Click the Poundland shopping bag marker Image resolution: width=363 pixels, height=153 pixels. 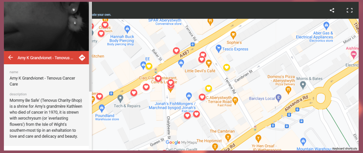click(x=101, y=108)
